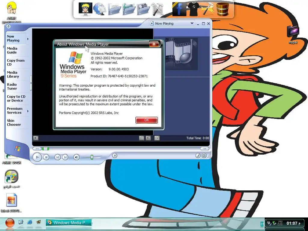Open the ANIME DOCK desktop icon
The width and height of the screenshot is (308, 231).
(x=12, y=159)
